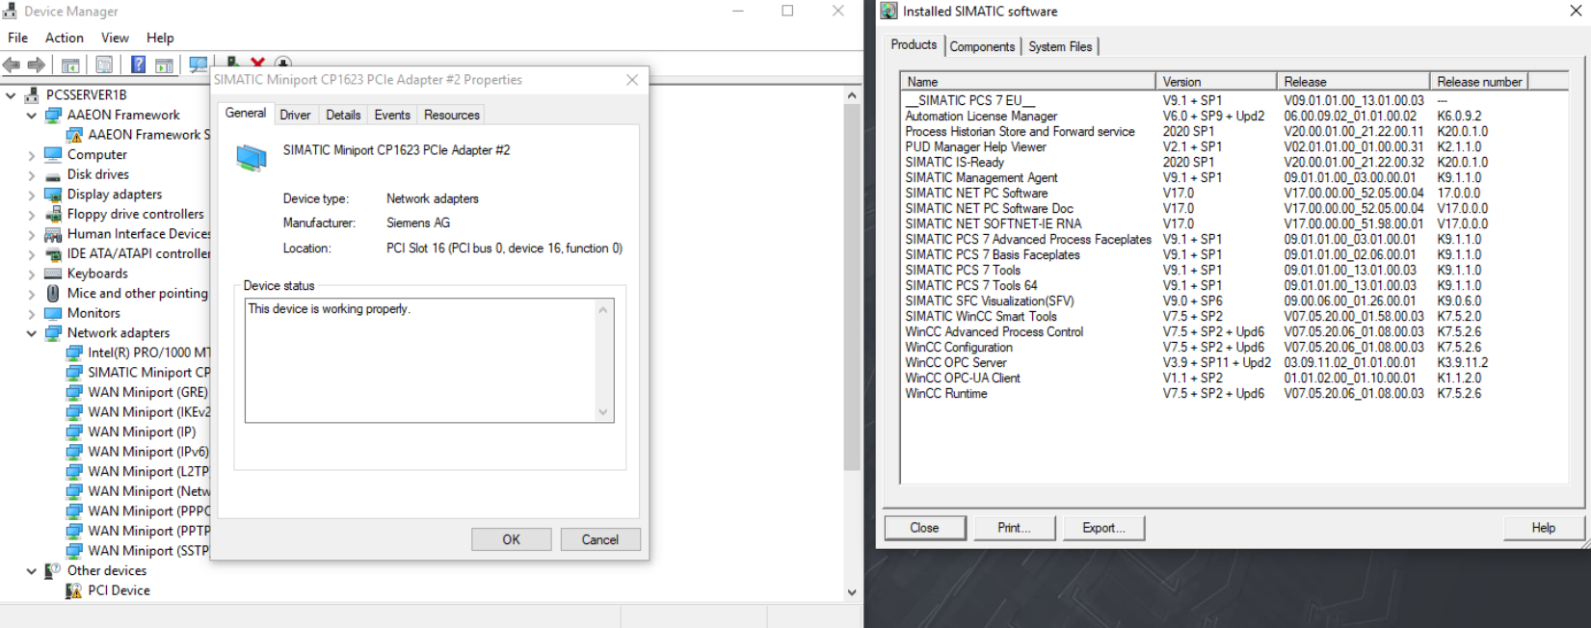Expand the Disk drives node
Screen dimensions: 1591x628
pos(32,175)
